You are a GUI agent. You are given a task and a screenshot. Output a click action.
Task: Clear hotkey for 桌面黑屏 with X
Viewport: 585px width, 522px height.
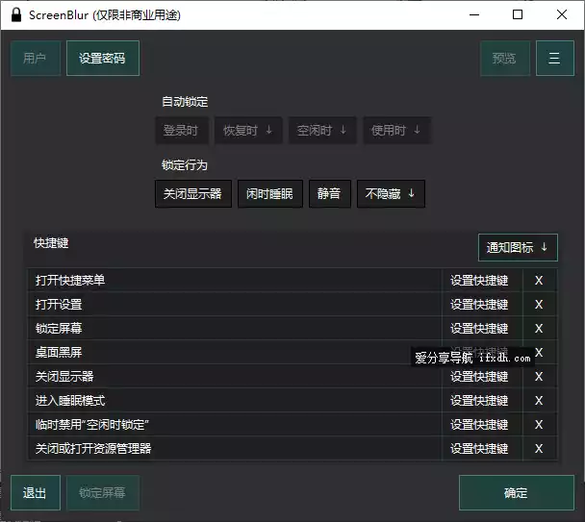pyautogui.click(x=540, y=353)
